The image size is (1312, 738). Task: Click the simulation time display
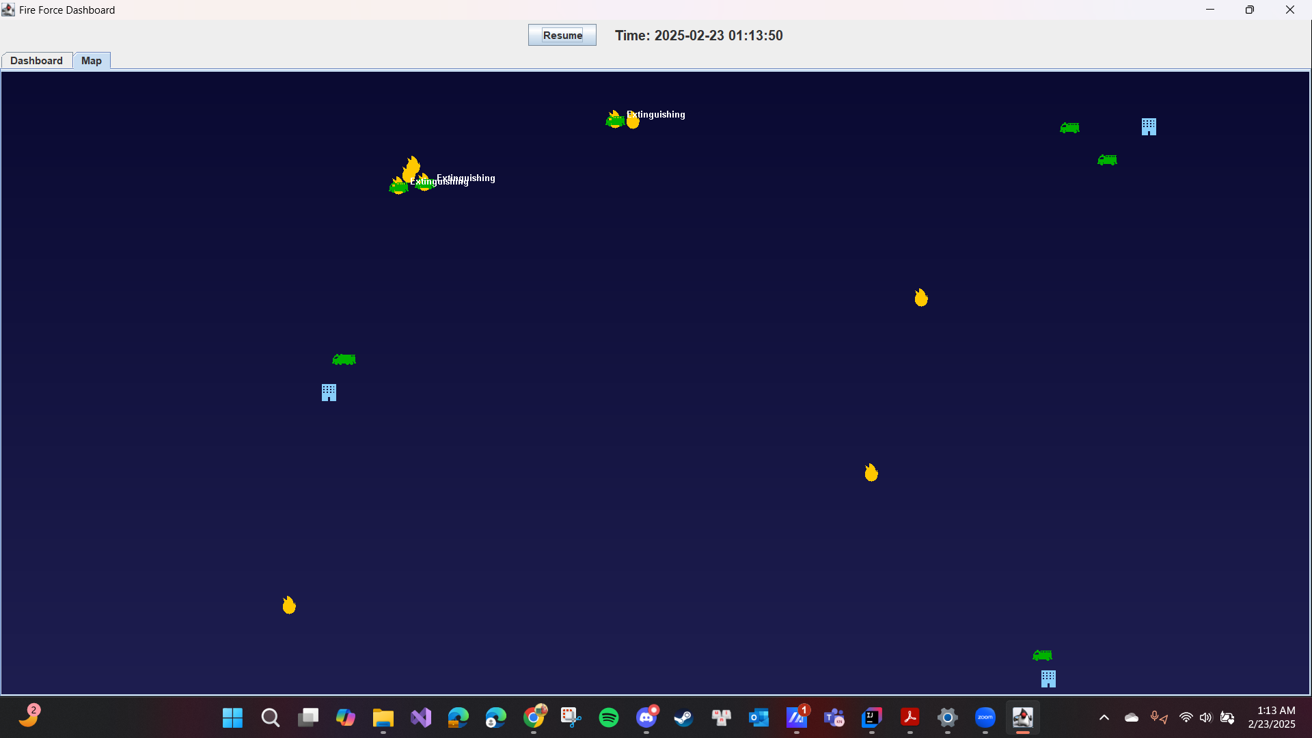(x=698, y=36)
